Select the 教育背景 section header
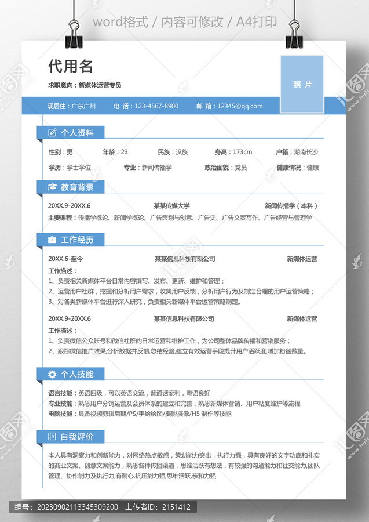The image size is (369, 522). pyautogui.click(x=71, y=187)
